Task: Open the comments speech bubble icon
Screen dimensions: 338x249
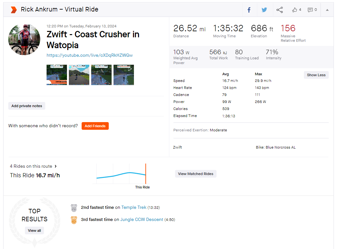Action: pos(310,10)
